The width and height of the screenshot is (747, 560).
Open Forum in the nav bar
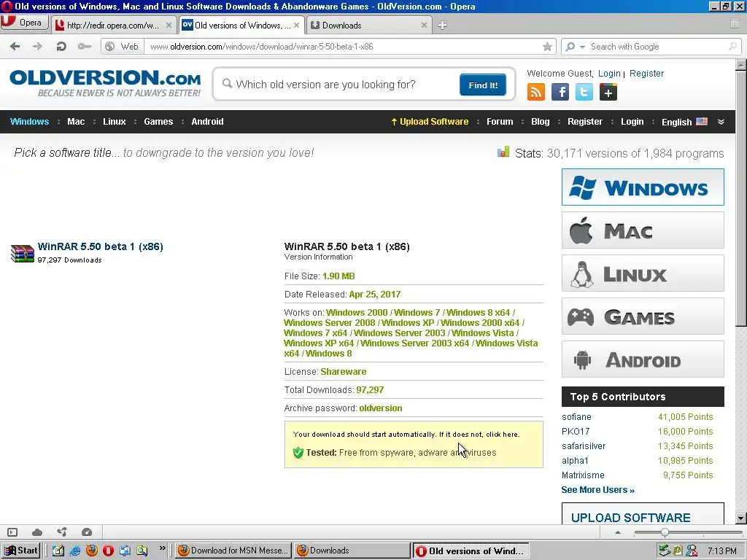(500, 122)
